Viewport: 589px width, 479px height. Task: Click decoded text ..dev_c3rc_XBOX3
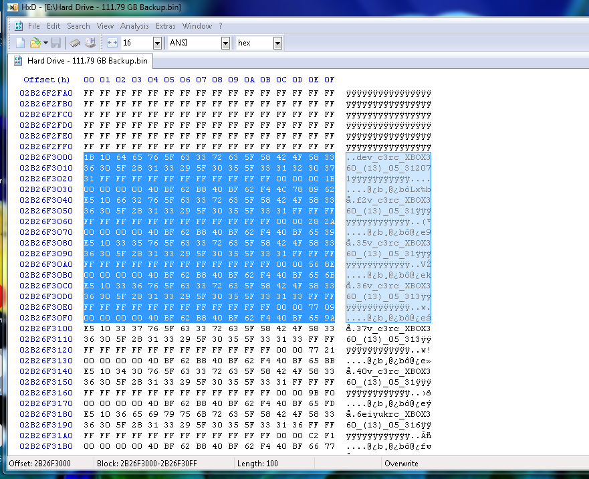coord(388,157)
